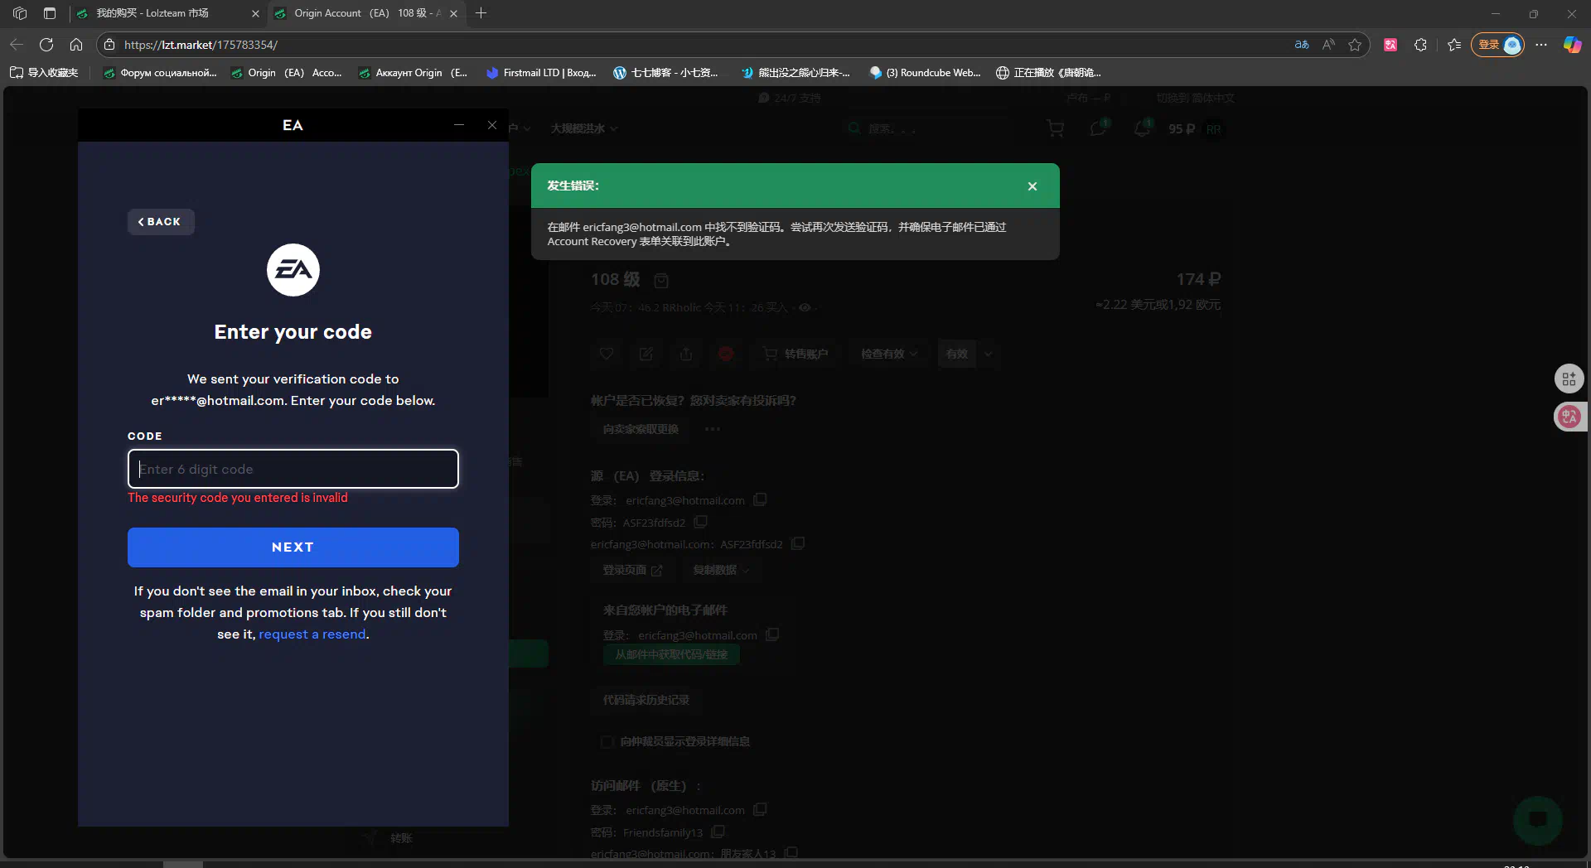Viewport: 1591px width, 868px height.
Task: Check 向仲裁员显示登录详细信息 checkbox
Action: pyautogui.click(x=607, y=741)
